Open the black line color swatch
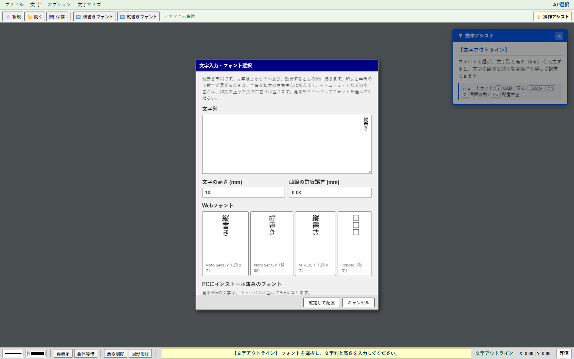 click(36, 353)
